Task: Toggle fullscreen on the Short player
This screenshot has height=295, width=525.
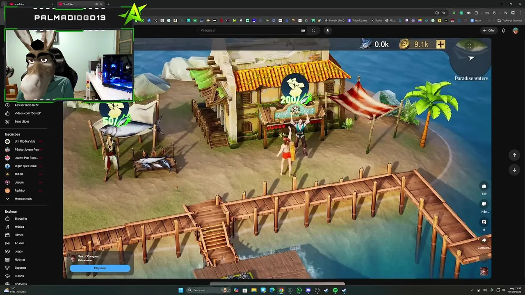Action: coord(469,46)
